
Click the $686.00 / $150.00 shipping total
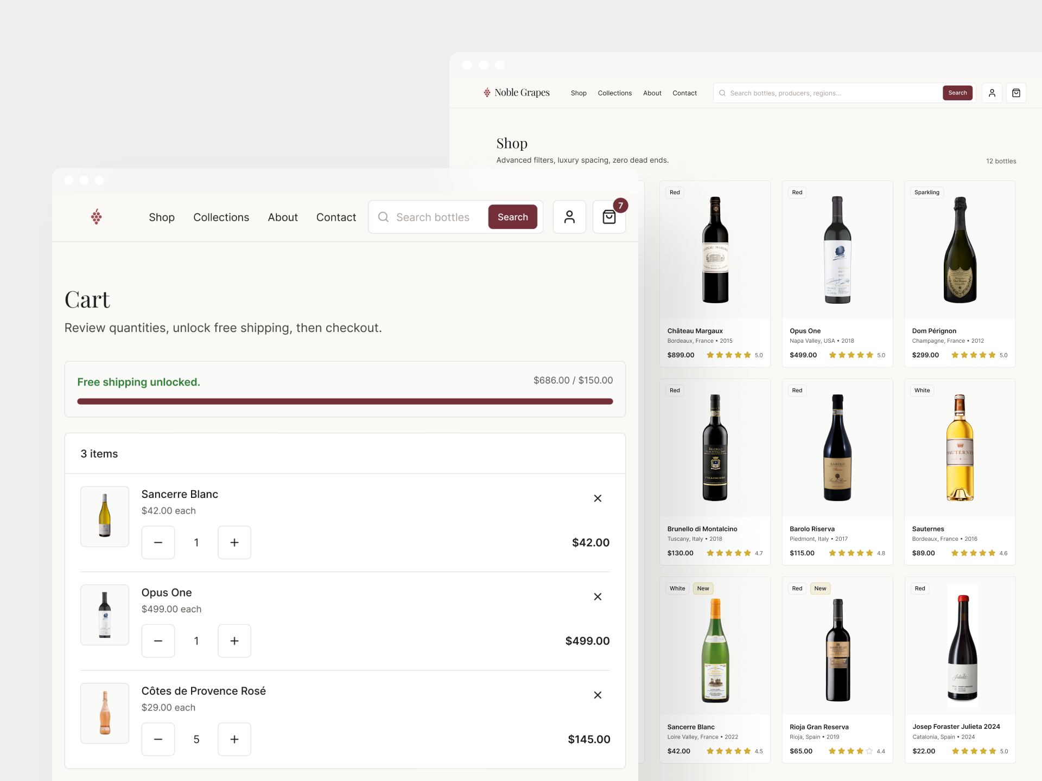(x=573, y=380)
